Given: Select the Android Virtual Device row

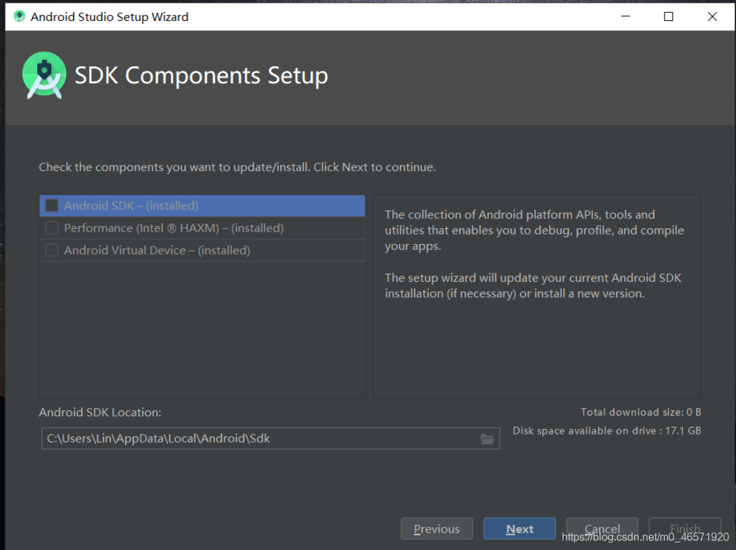Looking at the screenshot, I should tap(203, 250).
